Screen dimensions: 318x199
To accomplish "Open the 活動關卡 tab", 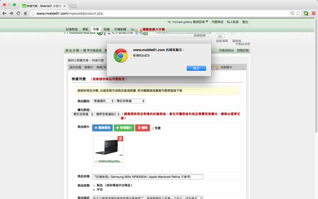I will (x=226, y=67).
